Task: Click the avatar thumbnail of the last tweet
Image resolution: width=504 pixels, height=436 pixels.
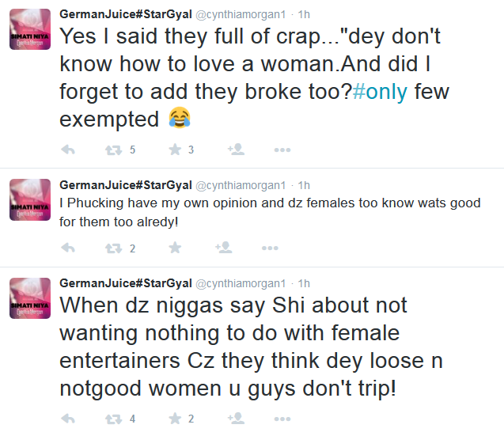Action: click(x=30, y=298)
